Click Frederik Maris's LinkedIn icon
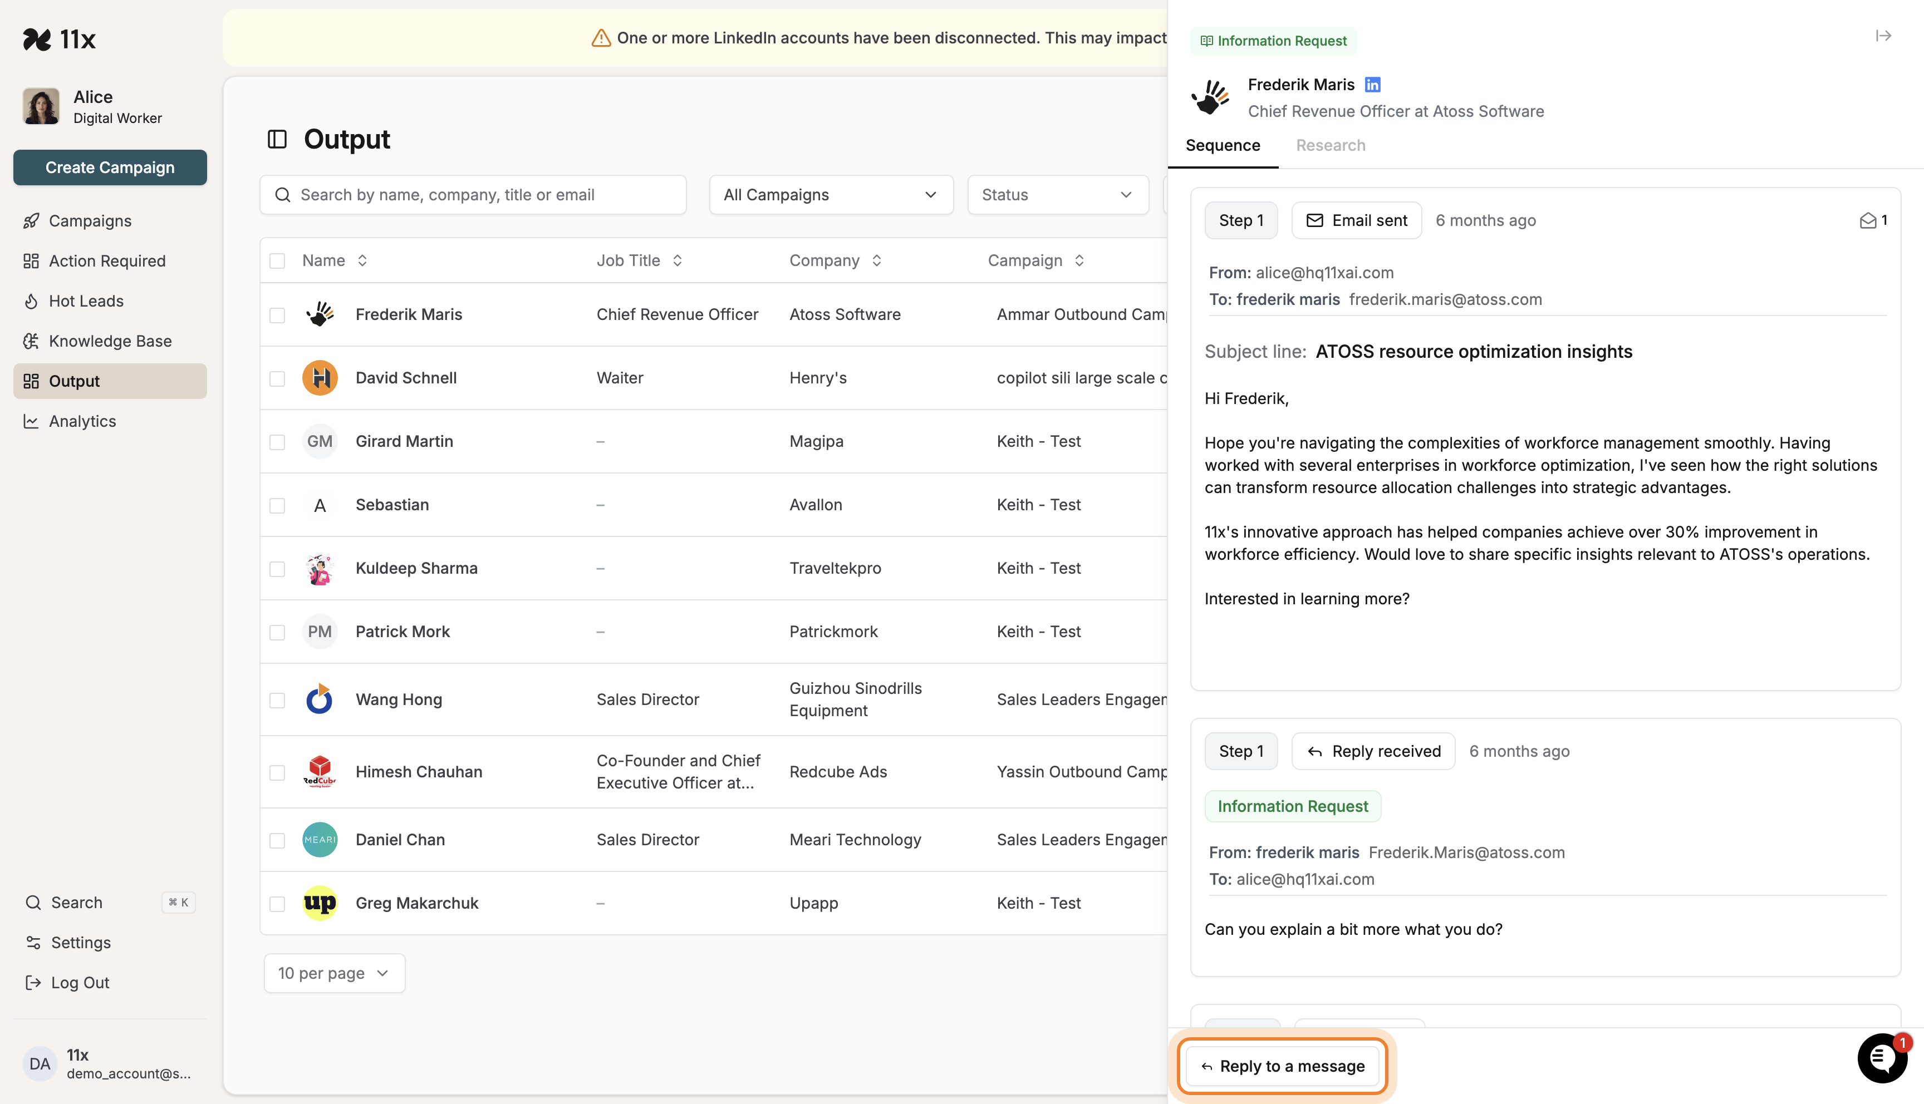The height and width of the screenshot is (1104, 1924). pyautogui.click(x=1373, y=84)
